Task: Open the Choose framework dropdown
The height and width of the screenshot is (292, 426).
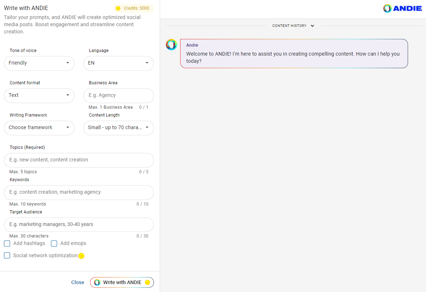Action: click(39, 128)
